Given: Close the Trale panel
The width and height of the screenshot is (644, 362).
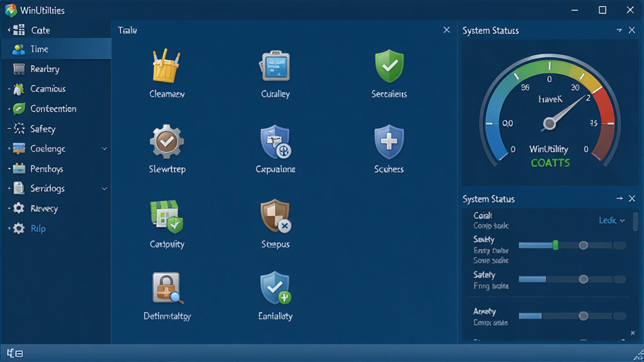Looking at the screenshot, I should point(447,30).
